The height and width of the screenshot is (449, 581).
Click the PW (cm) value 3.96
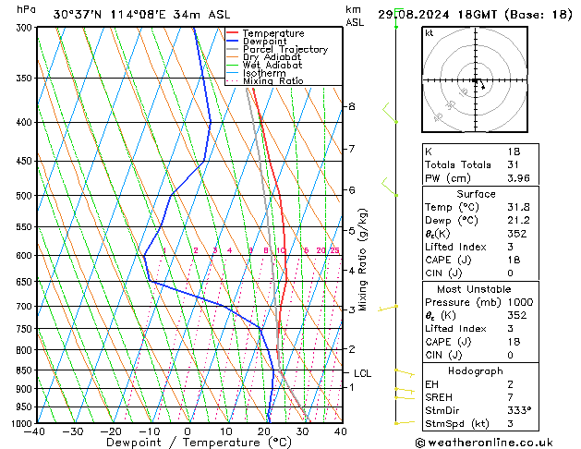(x=518, y=178)
